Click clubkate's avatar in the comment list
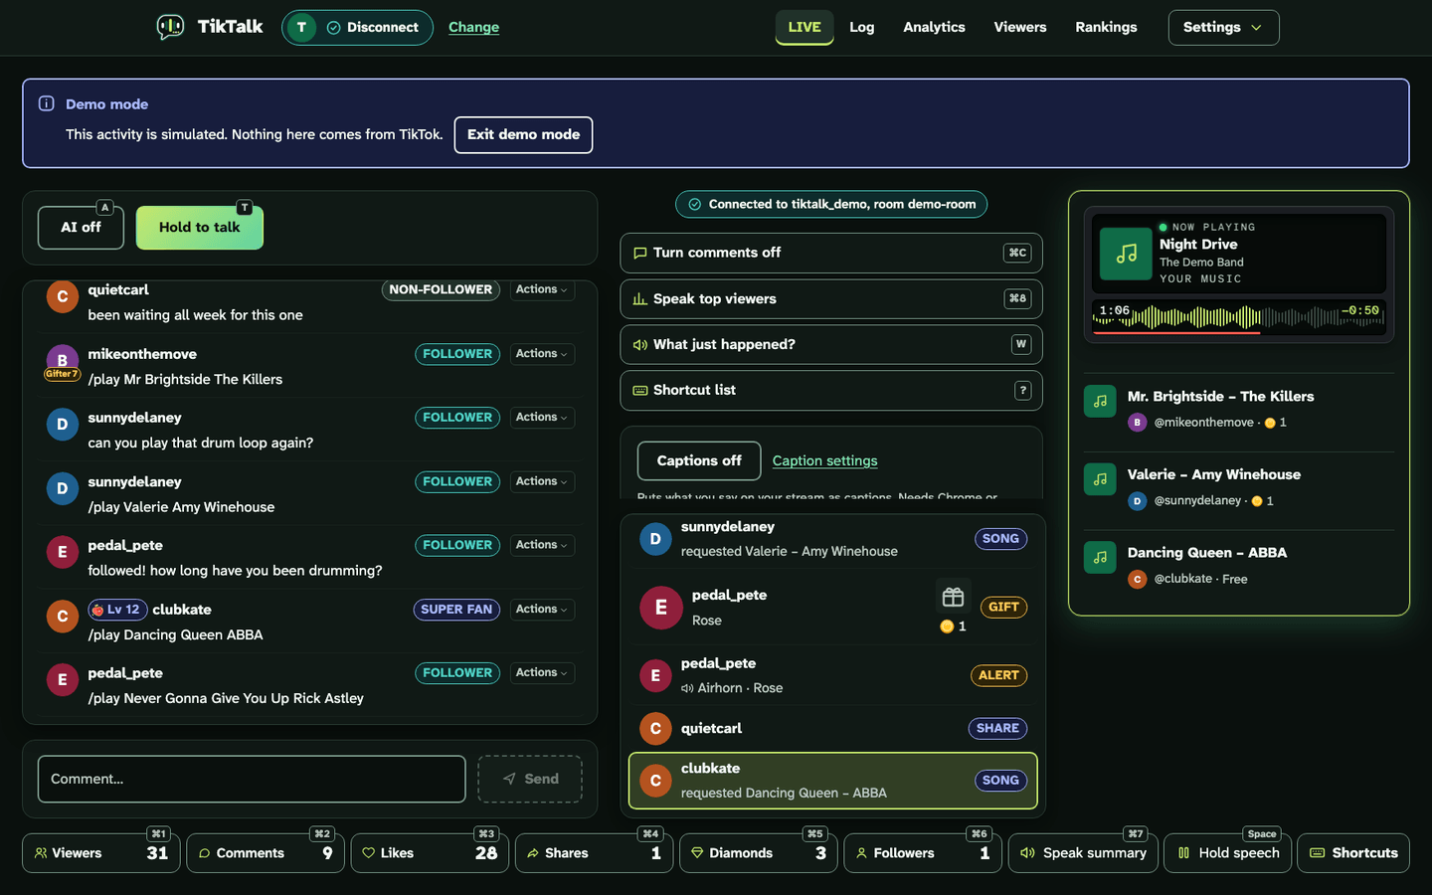 pyautogui.click(x=62, y=617)
